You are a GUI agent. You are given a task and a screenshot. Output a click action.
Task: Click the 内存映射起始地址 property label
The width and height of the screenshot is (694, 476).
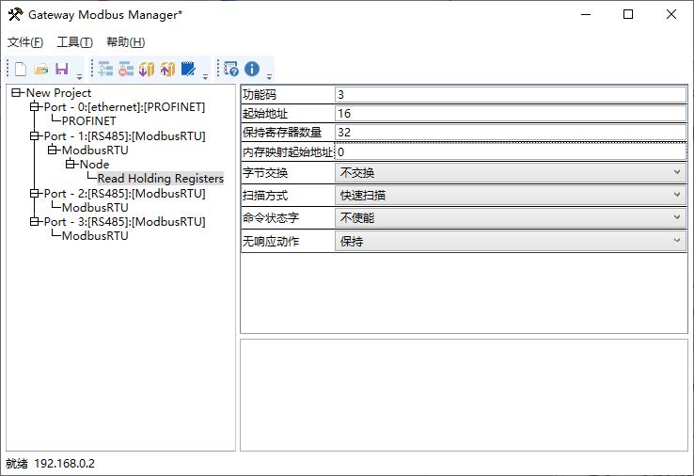(288, 151)
